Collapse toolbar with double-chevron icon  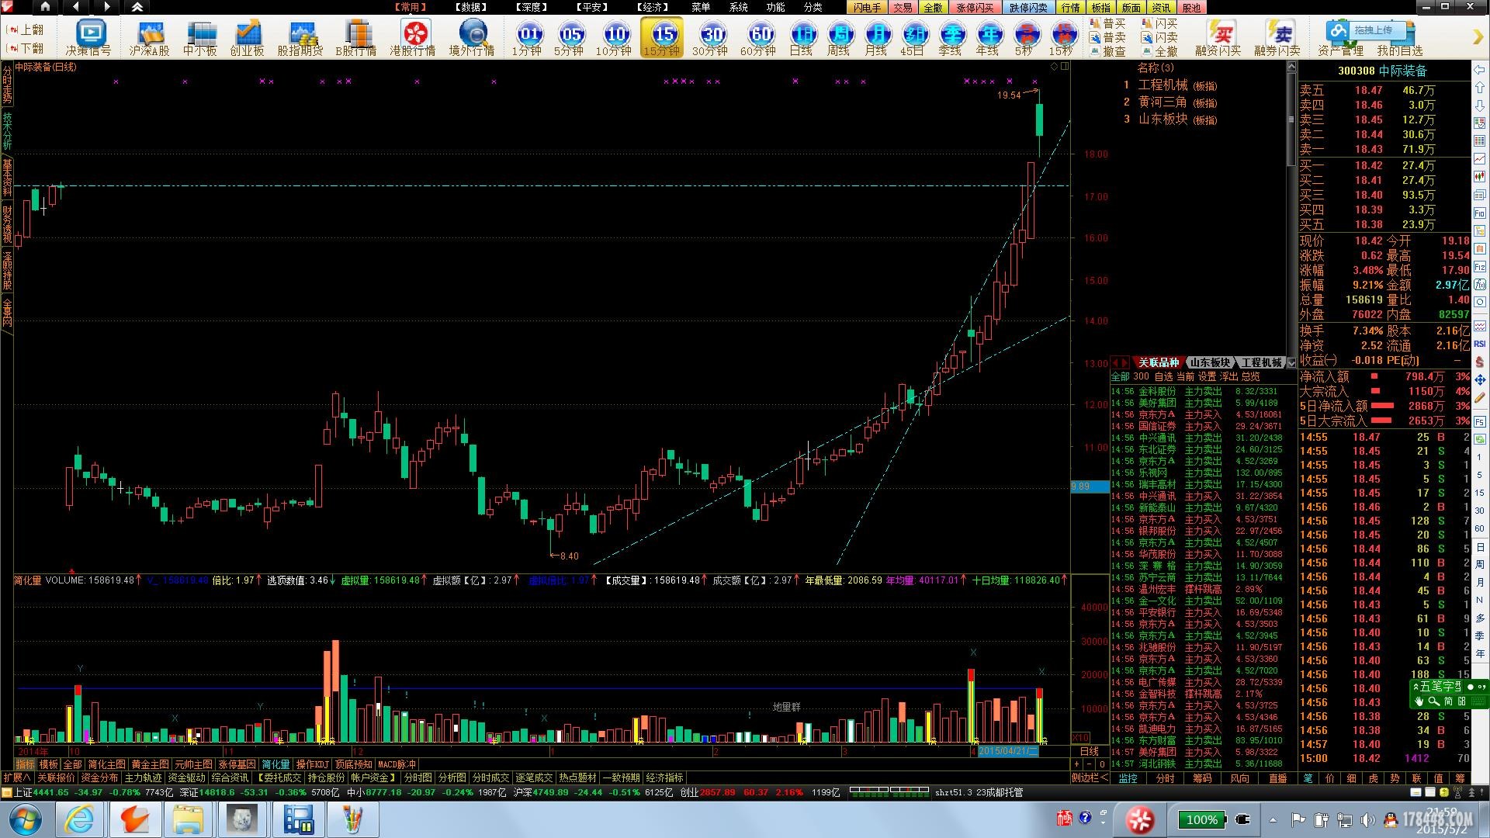point(137,7)
